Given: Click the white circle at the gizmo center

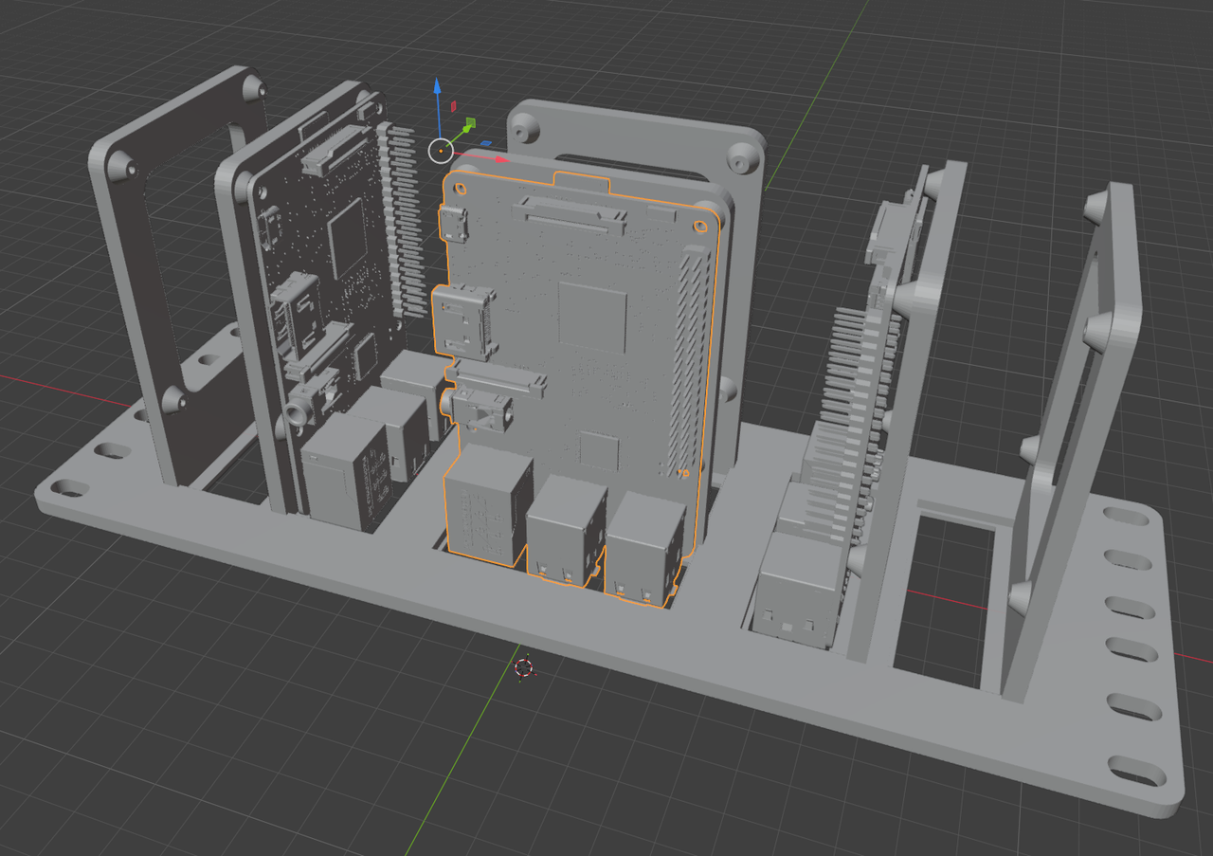Looking at the screenshot, I should 441,150.
